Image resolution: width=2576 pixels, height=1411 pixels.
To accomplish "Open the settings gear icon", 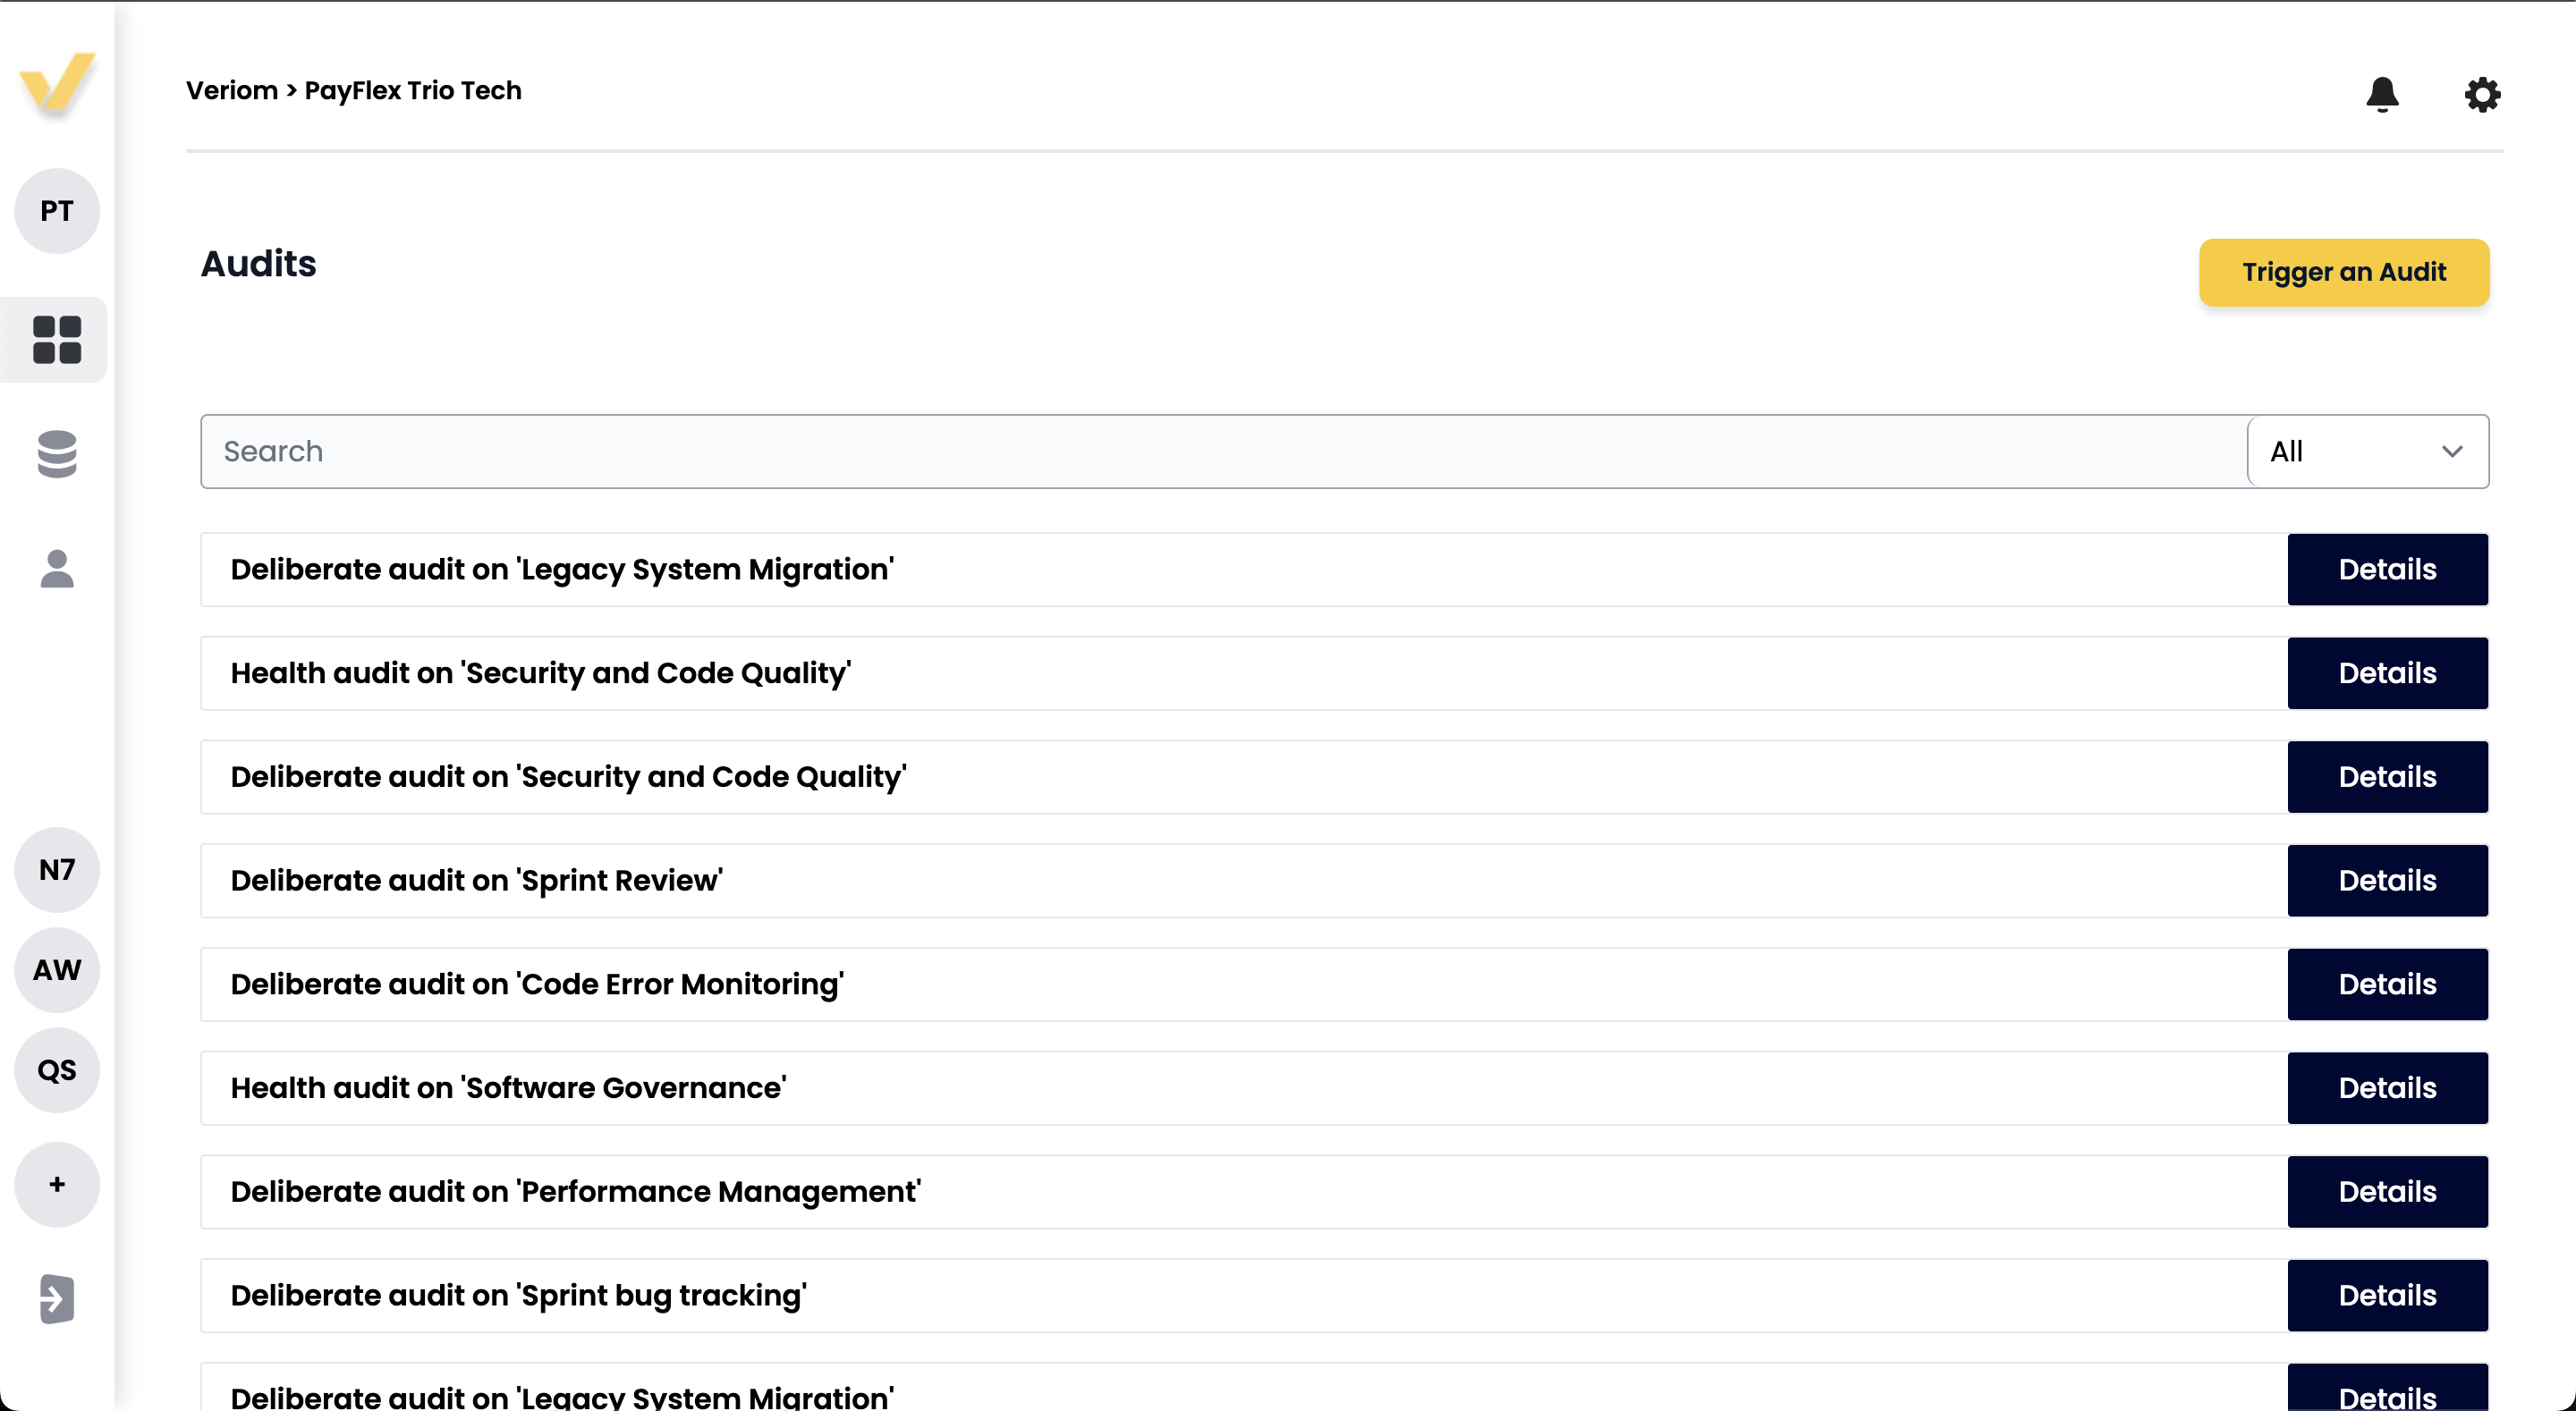I will click(2481, 94).
